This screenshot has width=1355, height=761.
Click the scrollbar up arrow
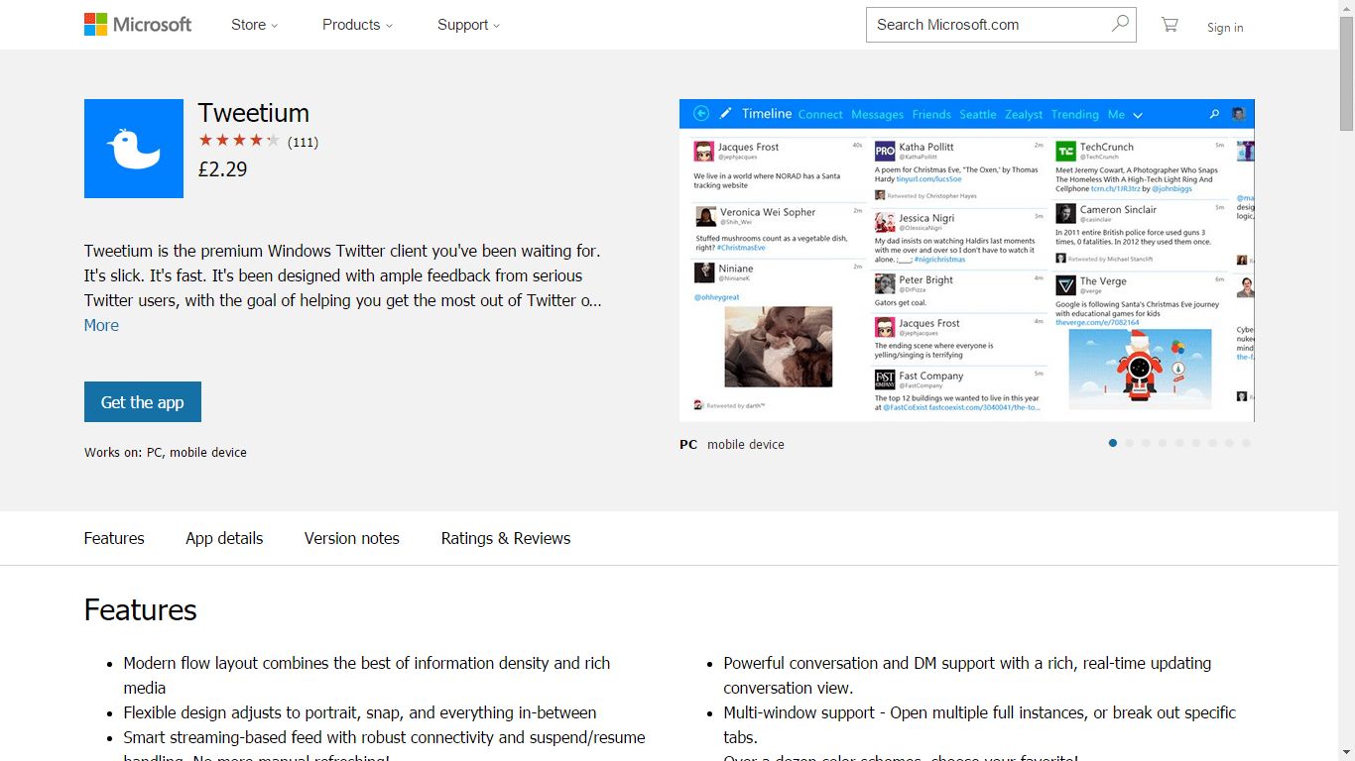click(x=1346, y=8)
